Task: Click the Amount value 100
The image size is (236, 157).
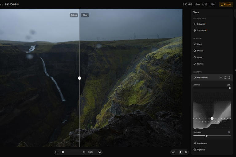Action: point(228,85)
